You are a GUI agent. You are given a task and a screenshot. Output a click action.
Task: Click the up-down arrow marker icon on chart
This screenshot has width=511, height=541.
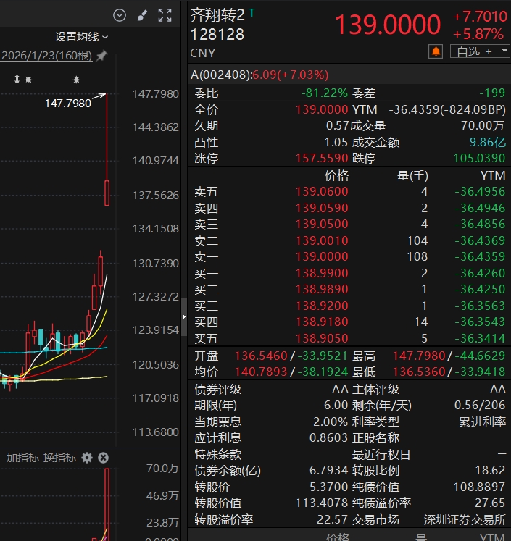[17, 80]
